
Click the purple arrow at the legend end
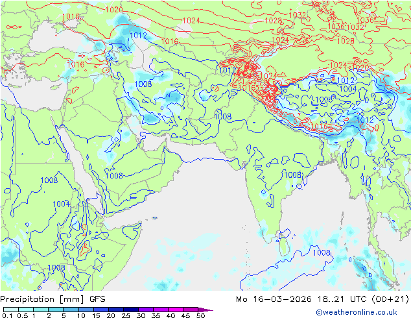point(205,310)
